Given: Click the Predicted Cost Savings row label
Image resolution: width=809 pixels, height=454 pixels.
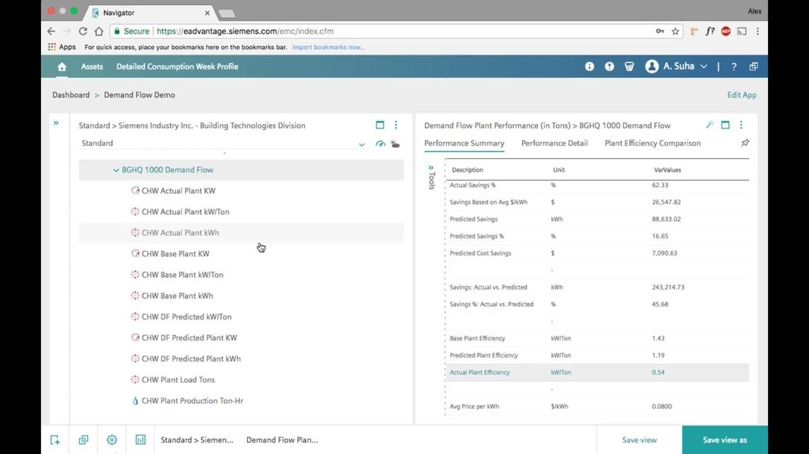Looking at the screenshot, I should pyautogui.click(x=480, y=253).
